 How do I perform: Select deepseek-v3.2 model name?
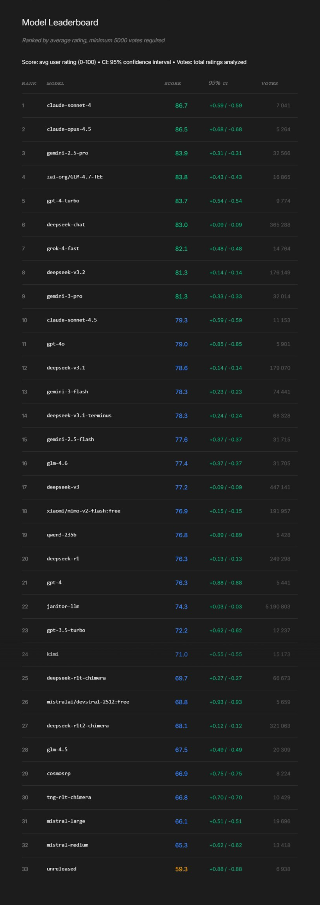tap(66, 272)
